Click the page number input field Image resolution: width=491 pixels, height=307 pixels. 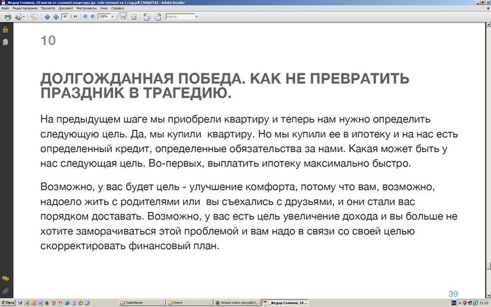65,17
